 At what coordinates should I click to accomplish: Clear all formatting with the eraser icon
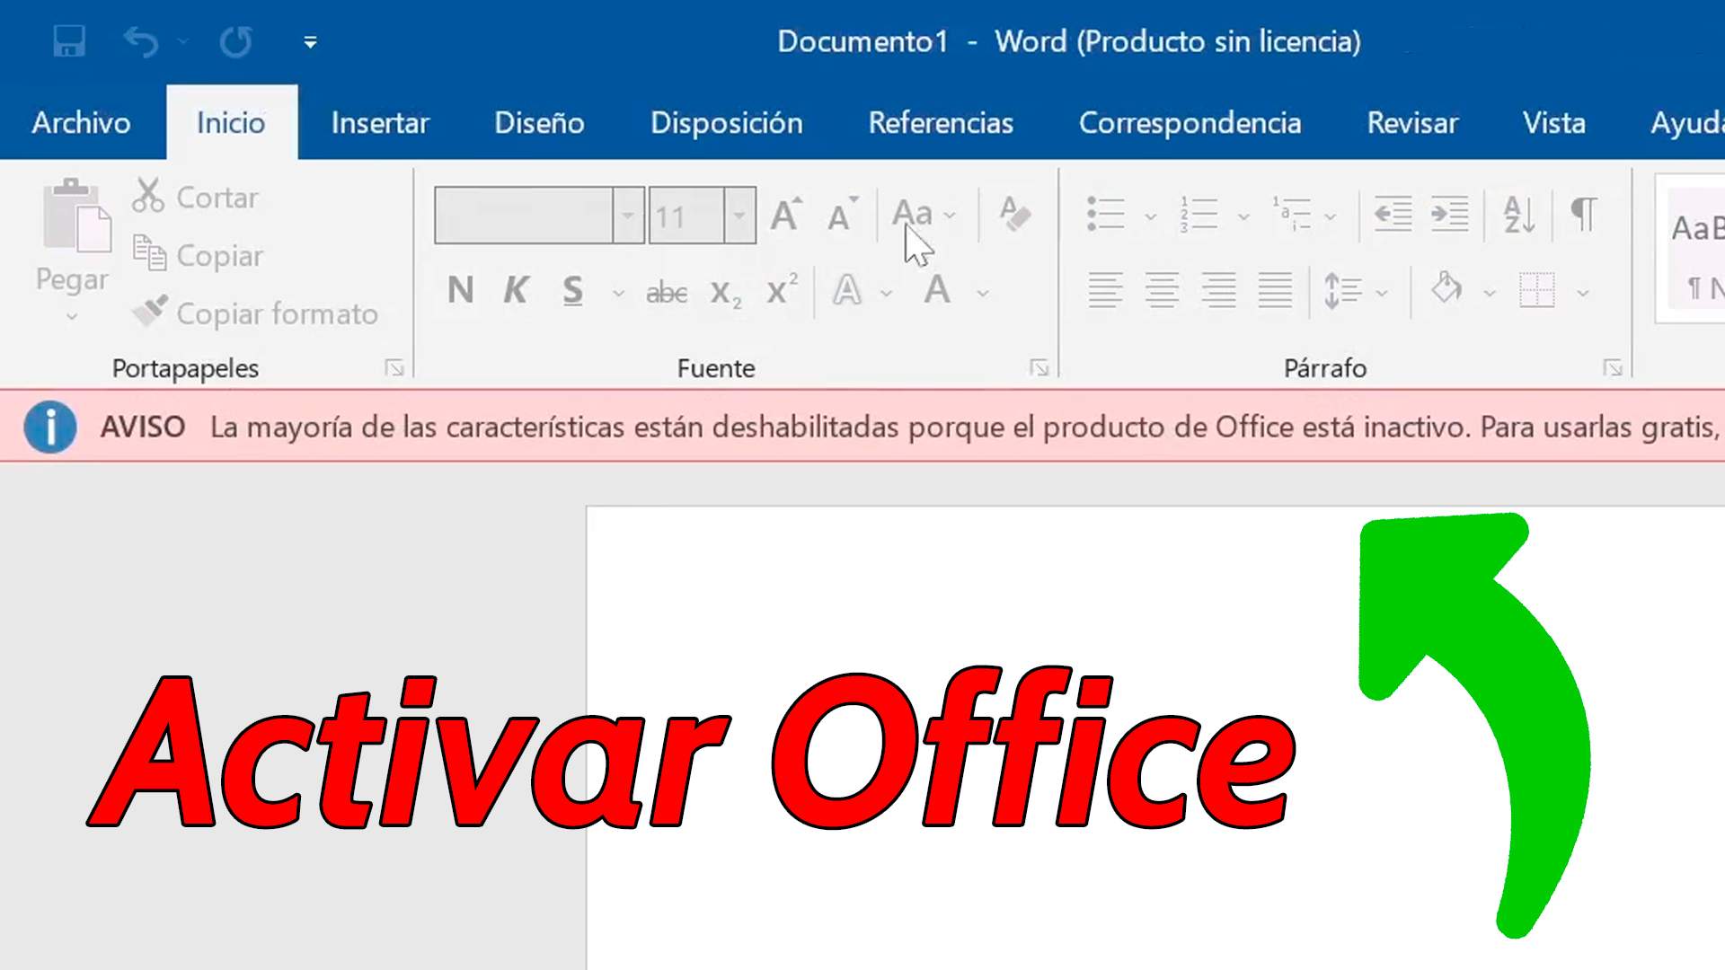coord(1013,214)
